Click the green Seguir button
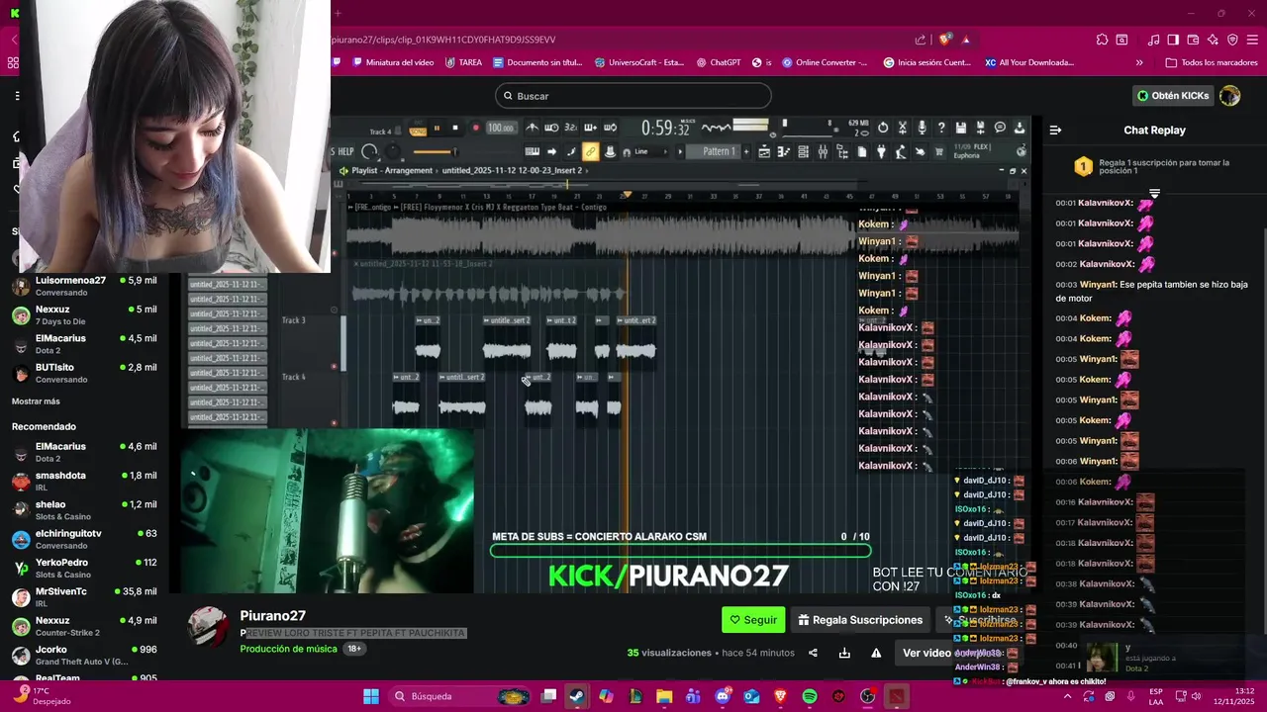 pos(753,620)
